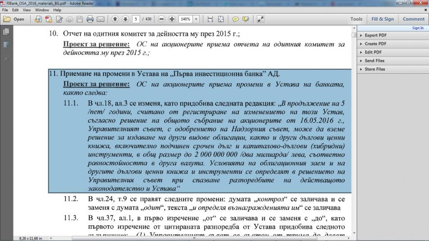429x241 pixels.
Task: Click horizontal scrollbar right arrow
Action: [x=348, y=238]
